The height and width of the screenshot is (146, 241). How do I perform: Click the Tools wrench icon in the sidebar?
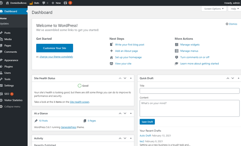[x=2, y=79]
